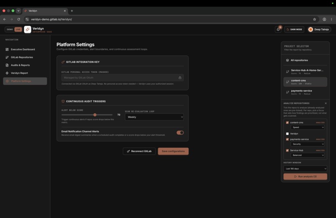336x218 pixels.
Task: Switch to DEMO mode
Action: [x=10, y=29]
